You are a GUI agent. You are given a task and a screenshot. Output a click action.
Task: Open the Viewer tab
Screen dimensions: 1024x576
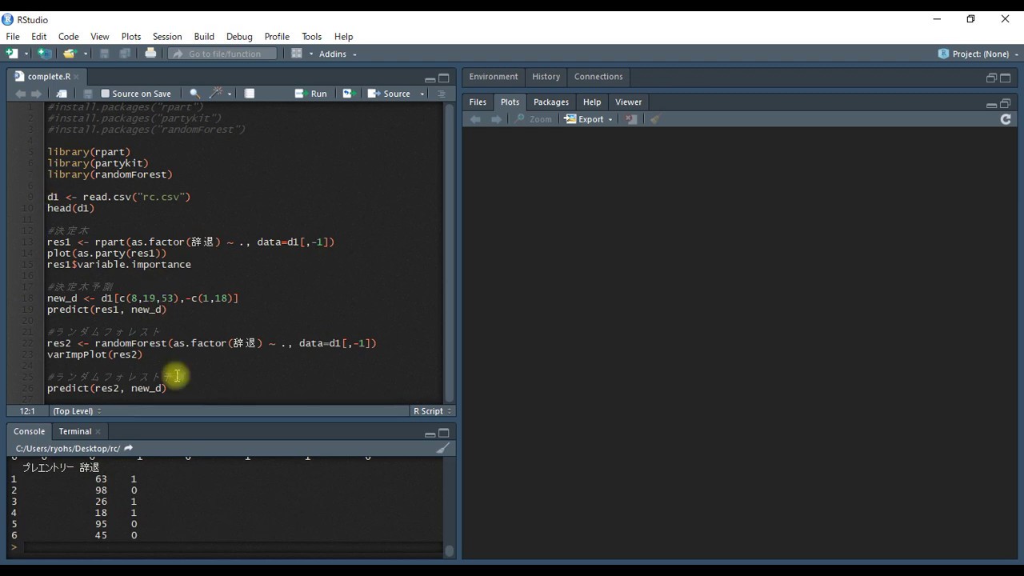[629, 102]
